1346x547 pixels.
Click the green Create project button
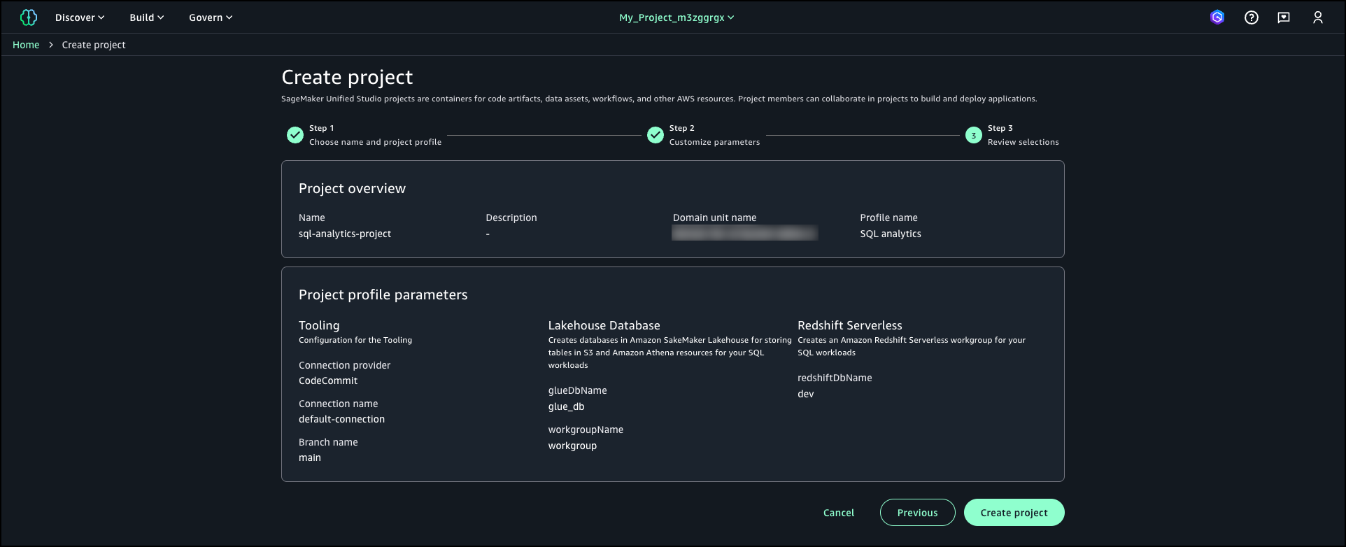pyautogui.click(x=1014, y=513)
